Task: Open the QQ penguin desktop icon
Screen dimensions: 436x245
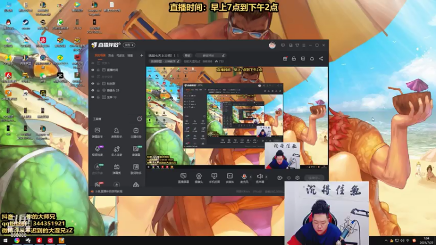Action: click(x=8, y=24)
